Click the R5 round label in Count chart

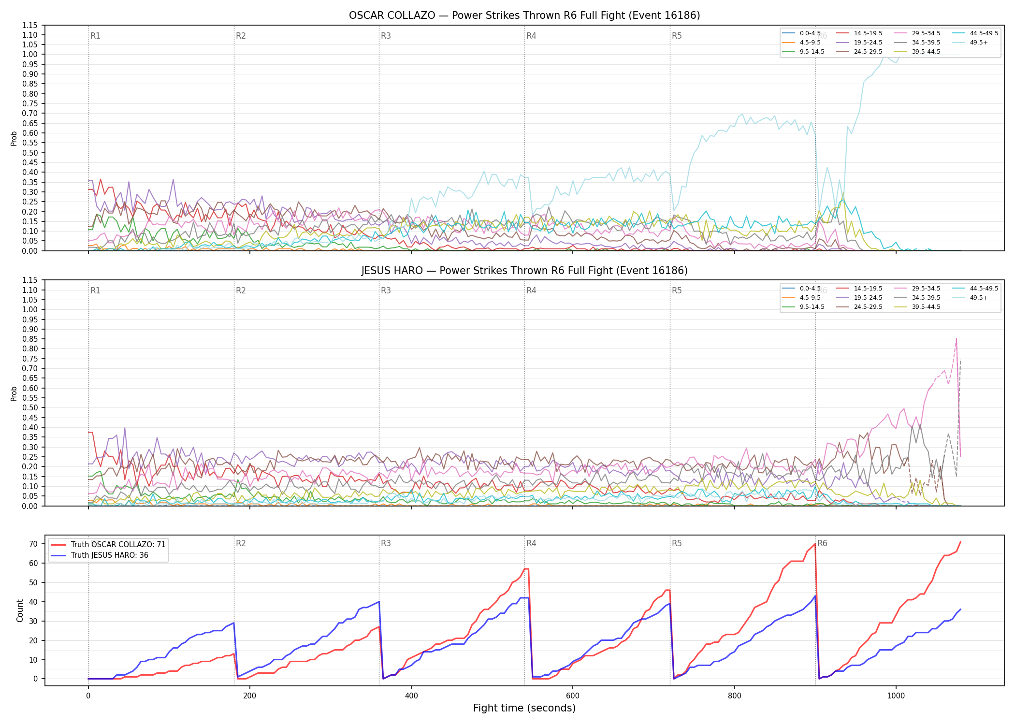677,544
